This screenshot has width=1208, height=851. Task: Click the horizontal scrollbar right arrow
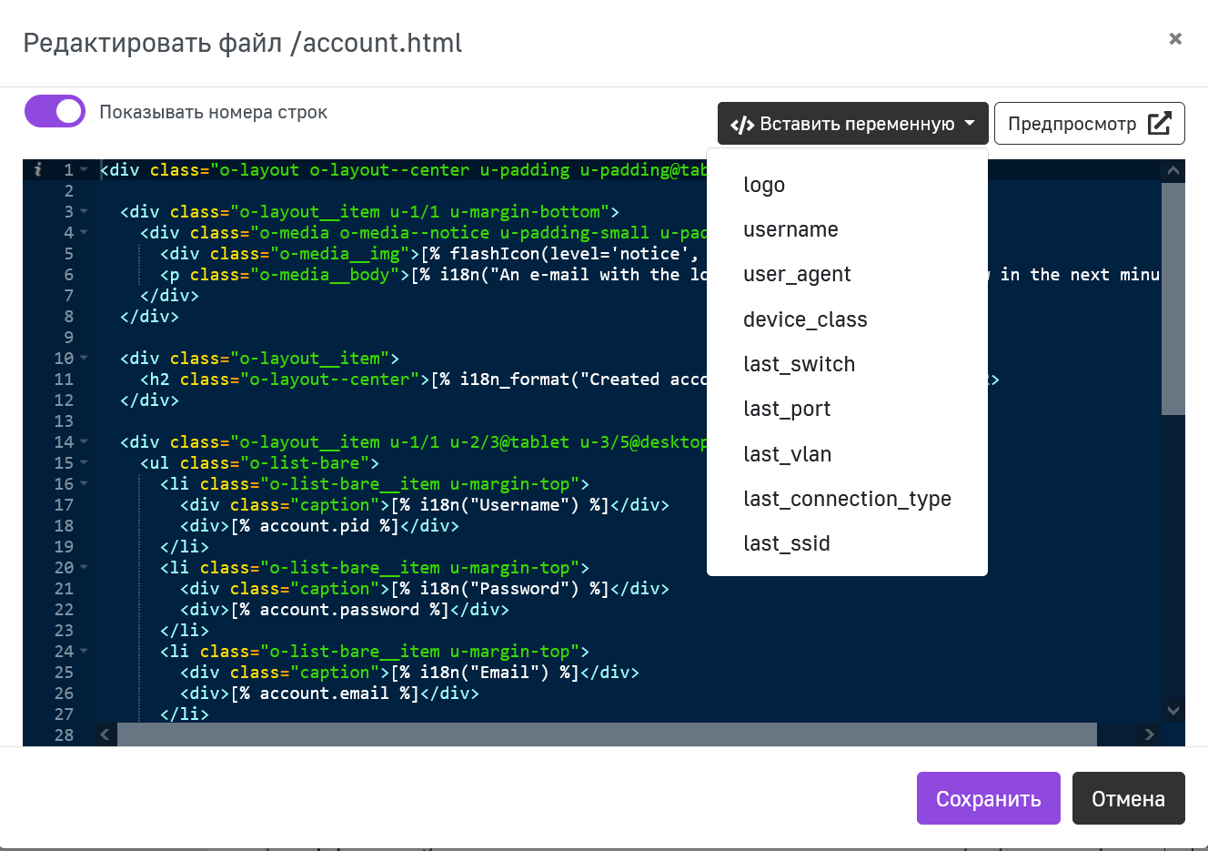pos(1150,734)
